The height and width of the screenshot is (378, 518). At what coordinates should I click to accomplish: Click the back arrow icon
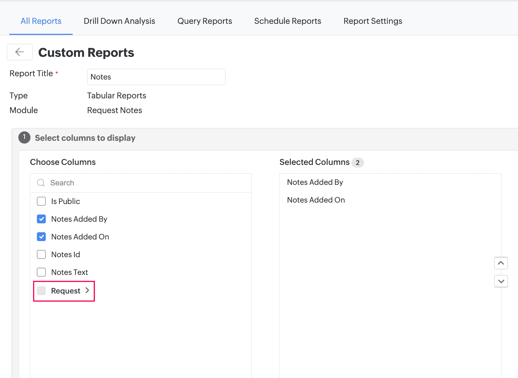[x=19, y=52]
